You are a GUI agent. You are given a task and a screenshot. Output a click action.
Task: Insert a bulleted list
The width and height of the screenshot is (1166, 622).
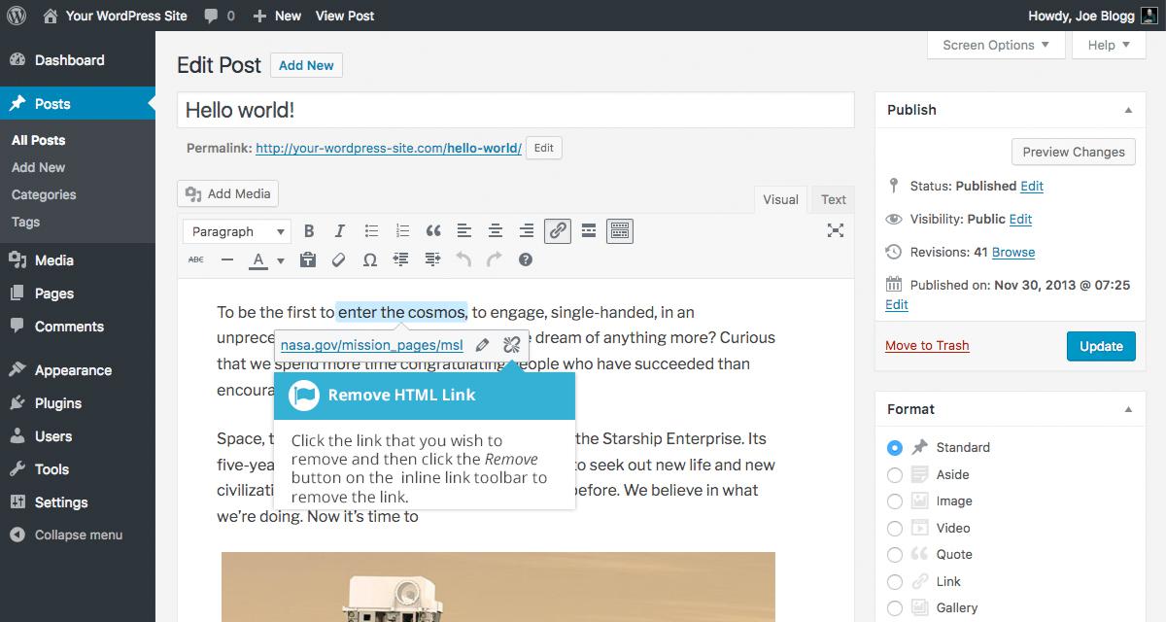click(x=371, y=231)
